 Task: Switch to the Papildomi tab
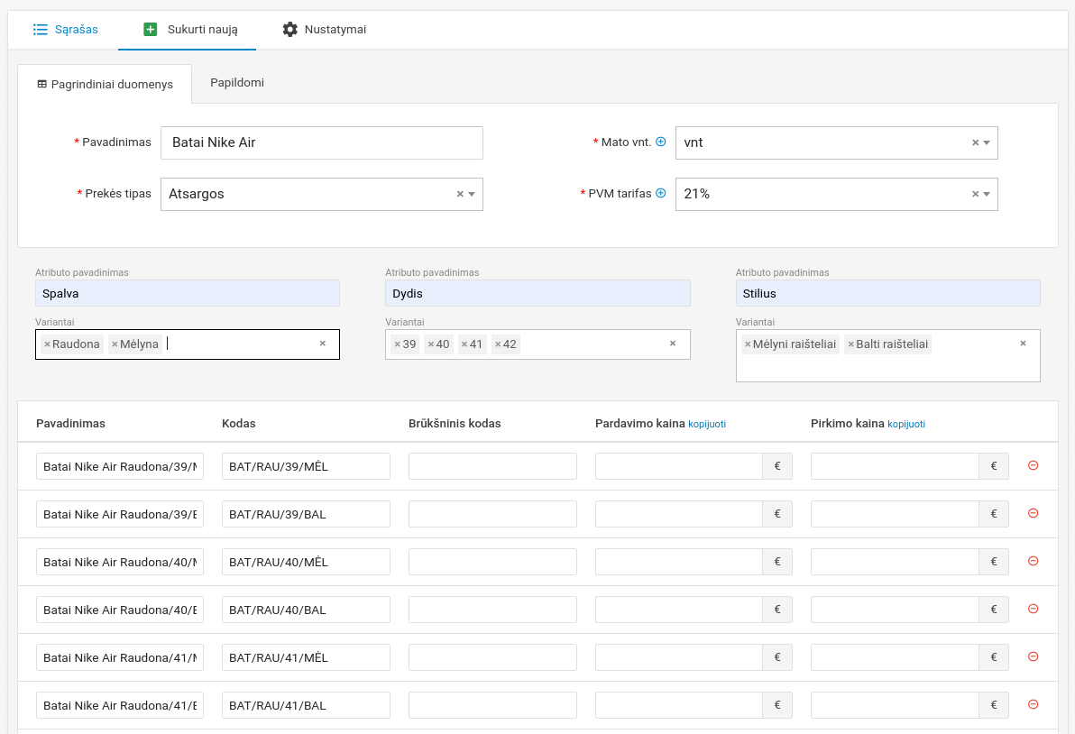coord(236,83)
